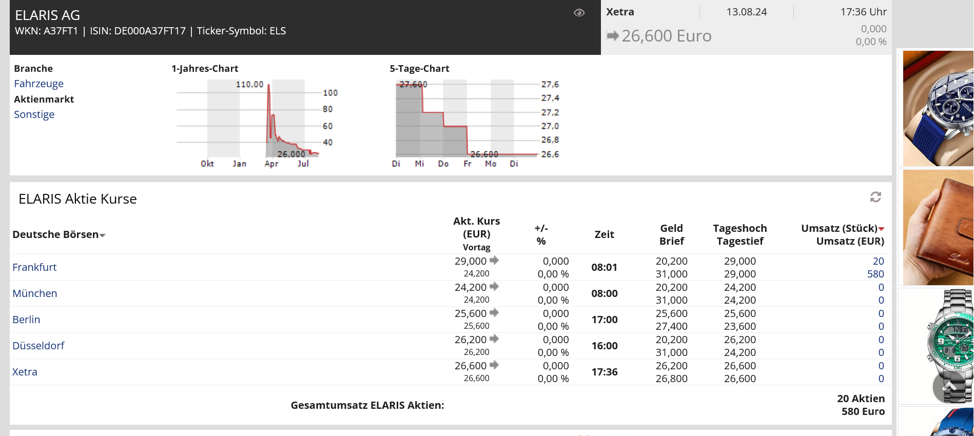Image resolution: width=974 pixels, height=436 pixels.
Task: Click the Frankfurt row trend arrow icon
Action: point(494,261)
